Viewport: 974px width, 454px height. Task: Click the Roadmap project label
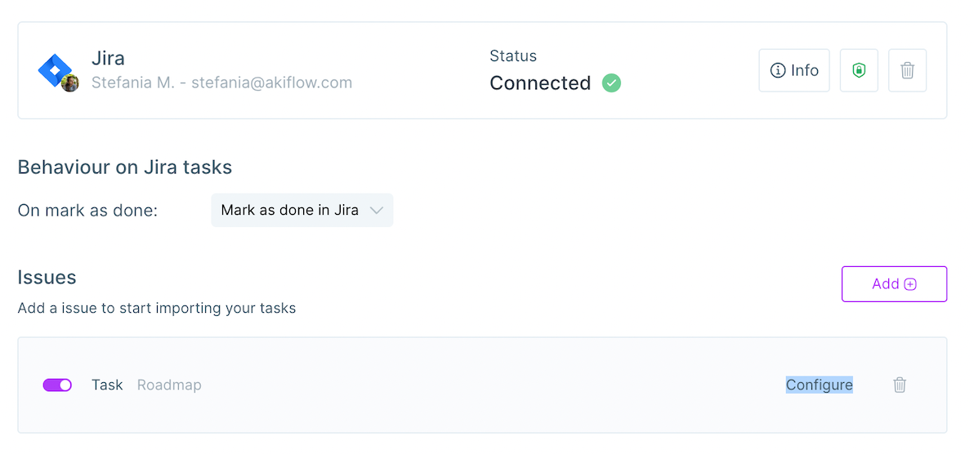(169, 385)
